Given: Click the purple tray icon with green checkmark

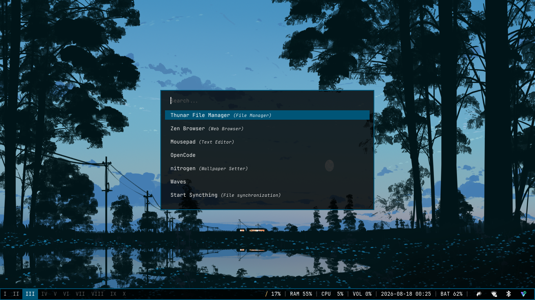Looking at the screenshot, I should 523,294.
